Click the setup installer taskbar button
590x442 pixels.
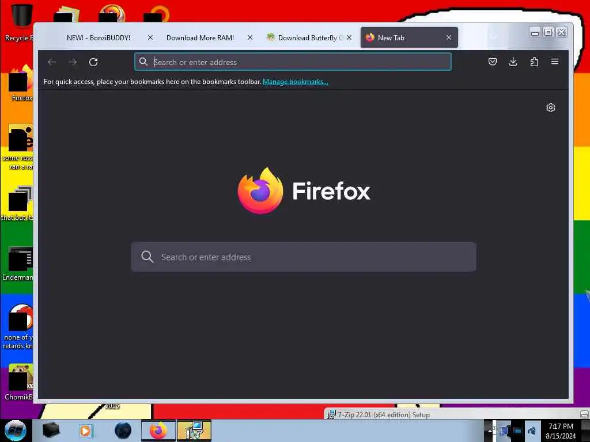click(194, 430)
